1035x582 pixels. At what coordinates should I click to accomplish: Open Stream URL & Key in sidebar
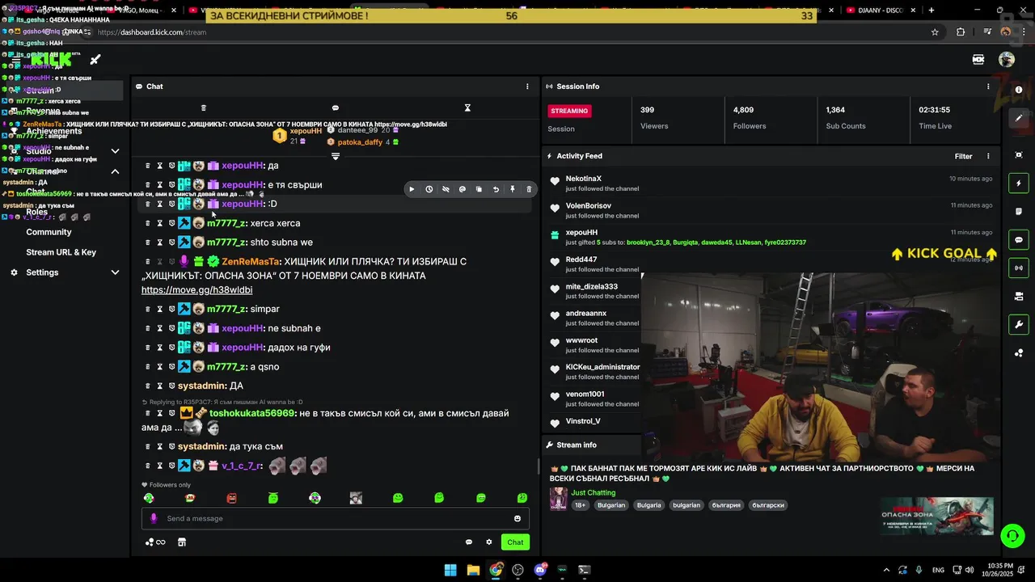(61, 252)
